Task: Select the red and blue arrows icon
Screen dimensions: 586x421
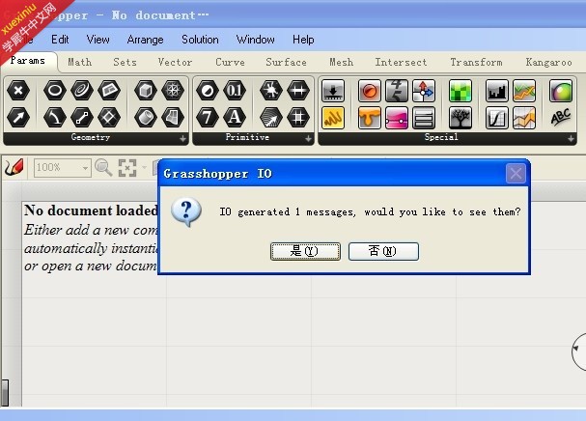Action: click(424, 91)
